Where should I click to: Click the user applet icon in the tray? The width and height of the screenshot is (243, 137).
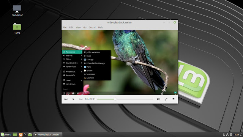[x=224, y=134]
